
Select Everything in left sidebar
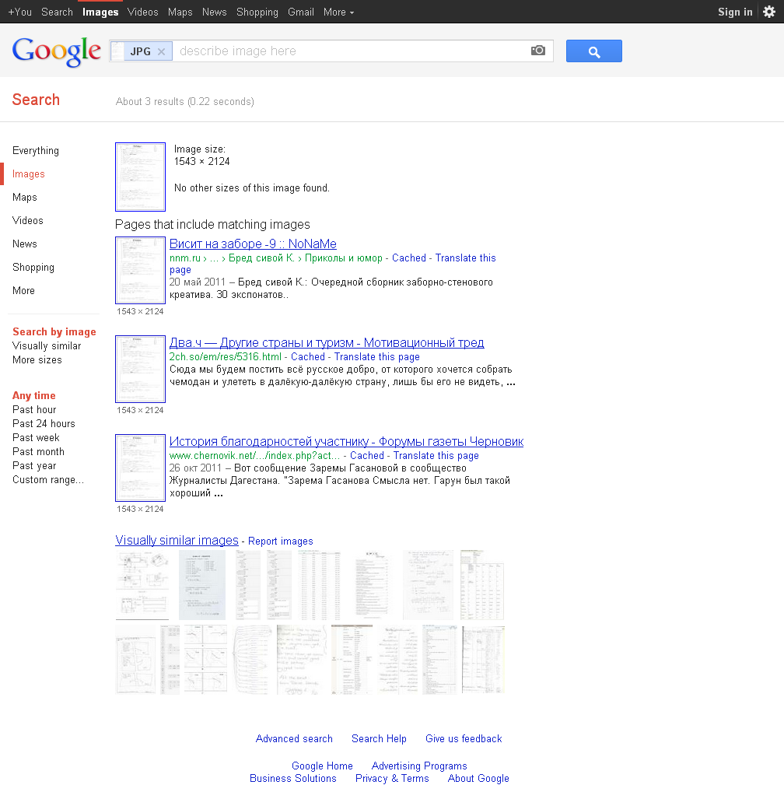(x=36, y=150)
